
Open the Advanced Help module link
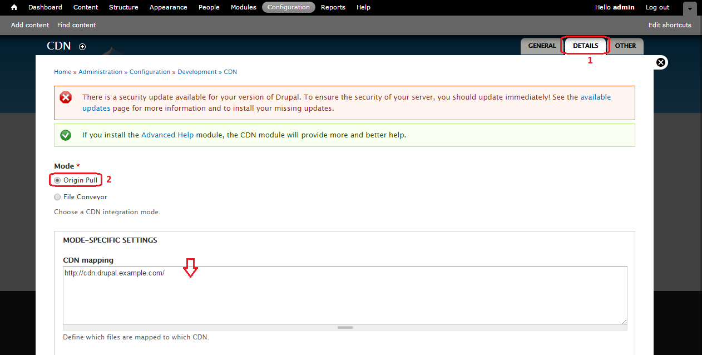167,135
